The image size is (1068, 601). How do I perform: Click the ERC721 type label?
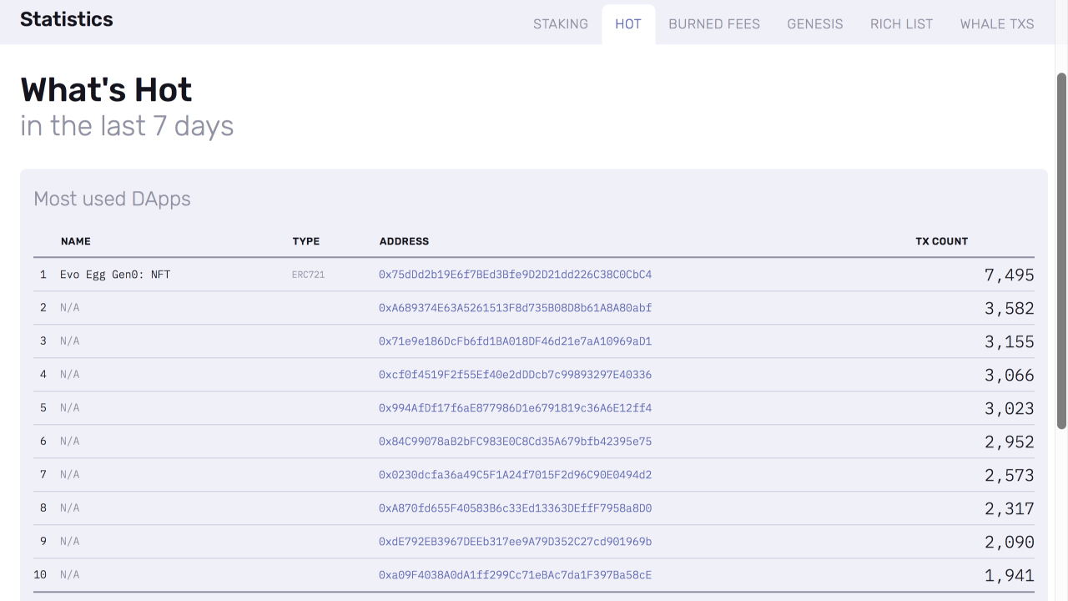coord(309,275)
